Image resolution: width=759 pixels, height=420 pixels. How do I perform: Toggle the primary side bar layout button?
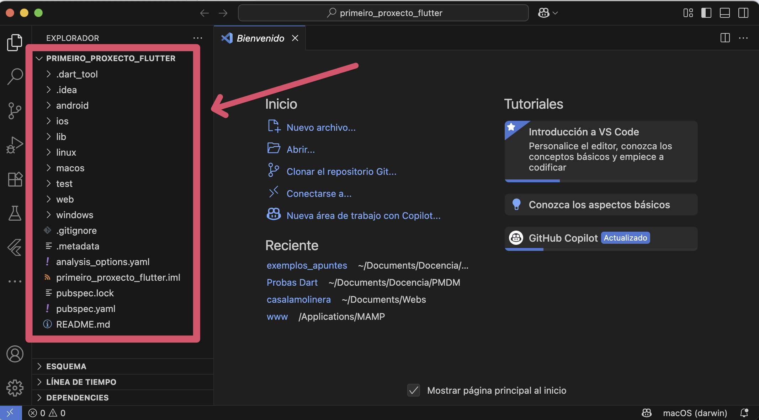tap(706, 13)
